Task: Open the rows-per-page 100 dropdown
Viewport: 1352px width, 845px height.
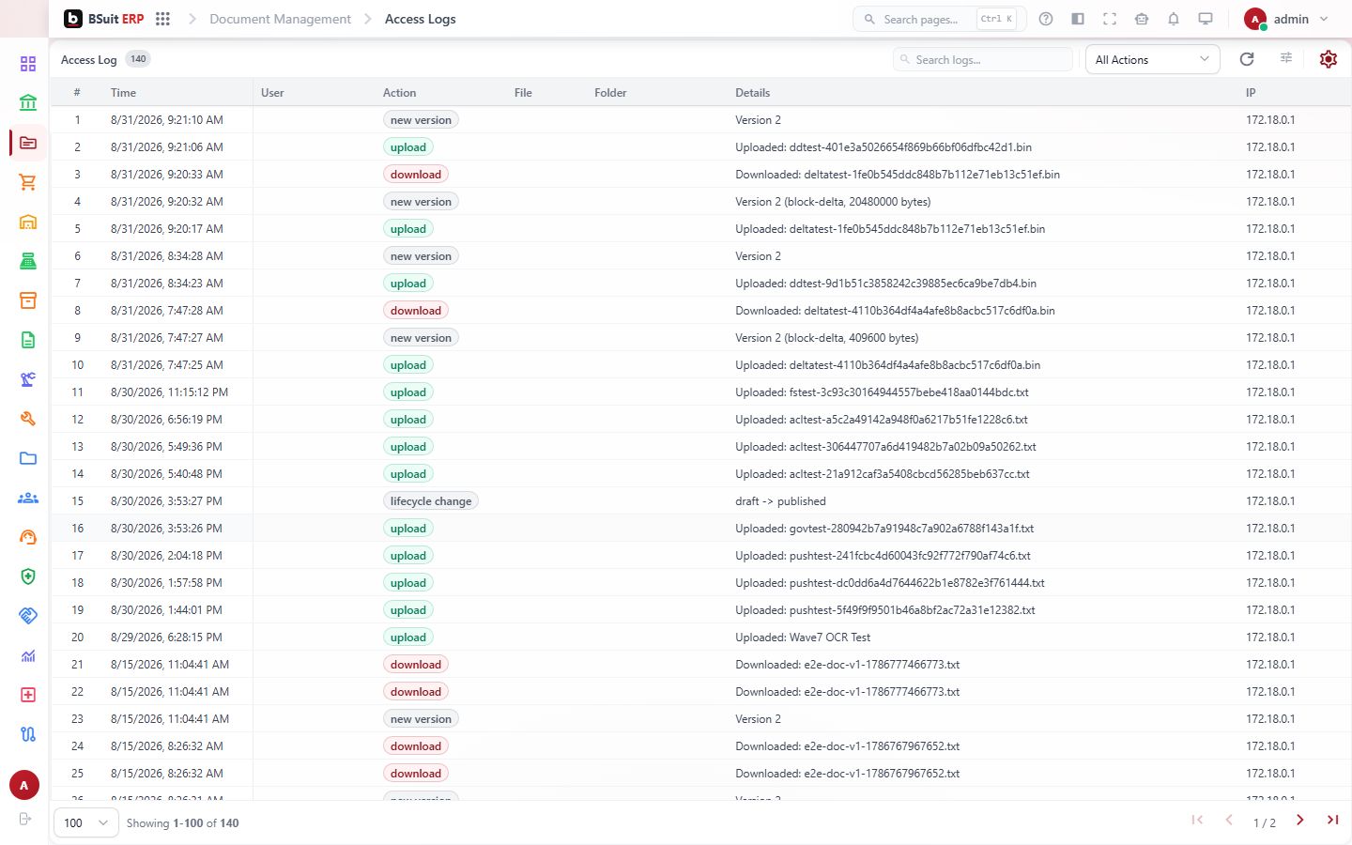Action: 86,822
